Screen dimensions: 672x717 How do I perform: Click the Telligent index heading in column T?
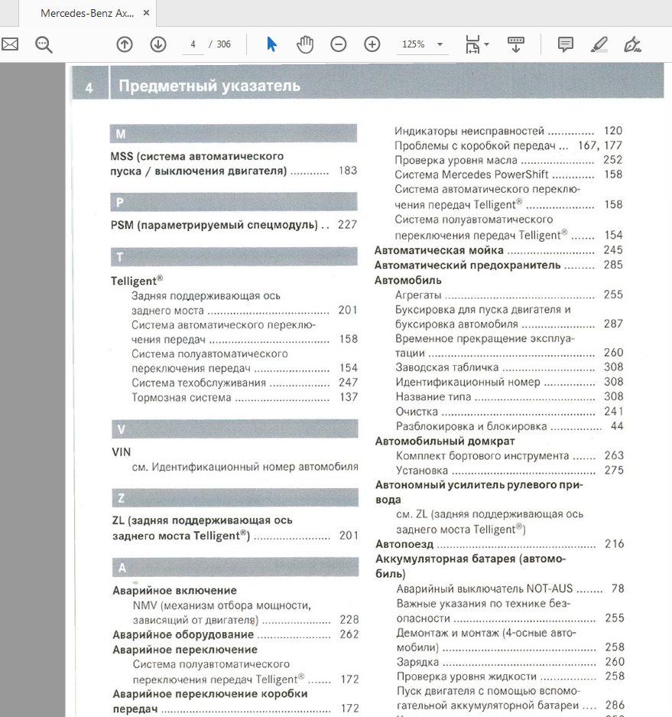[x=137, y=280]
